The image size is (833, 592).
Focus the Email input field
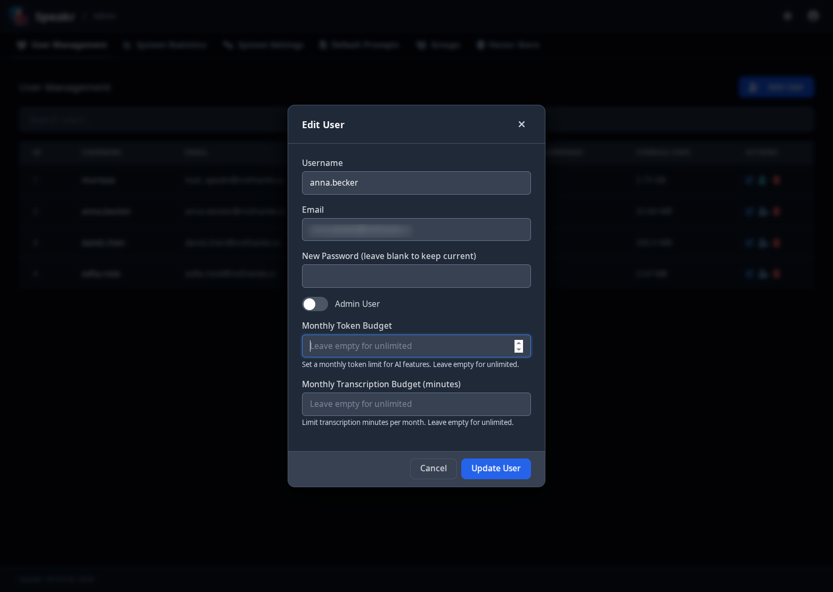click(x=416, y=230)
